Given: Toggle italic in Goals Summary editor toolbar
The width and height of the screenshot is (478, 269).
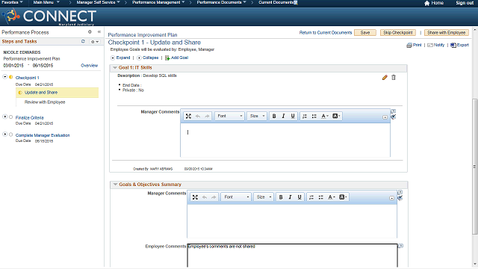Looking at the screenshot, I should tap(291, 197).
